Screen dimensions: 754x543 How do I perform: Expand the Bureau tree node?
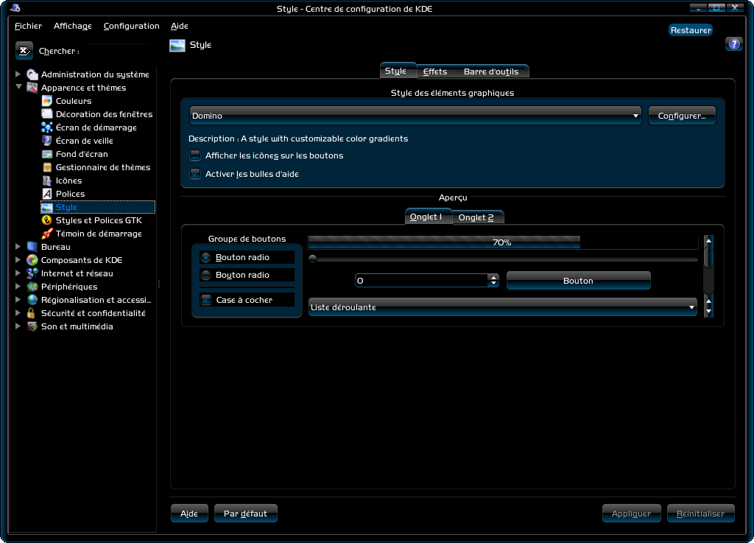[18, 246]
